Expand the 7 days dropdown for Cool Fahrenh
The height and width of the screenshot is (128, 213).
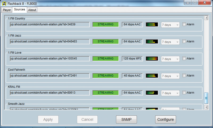click(x=171, y=76)
